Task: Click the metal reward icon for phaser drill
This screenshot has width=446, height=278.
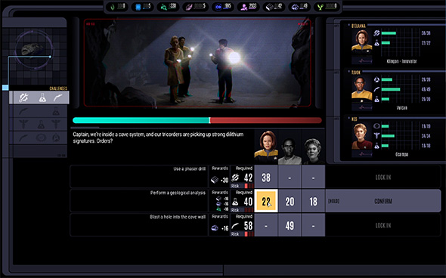Action: pos(215,180)
